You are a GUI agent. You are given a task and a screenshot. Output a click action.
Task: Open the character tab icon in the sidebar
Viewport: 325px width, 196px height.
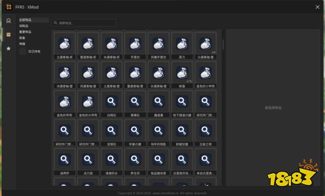coord(9,21)
